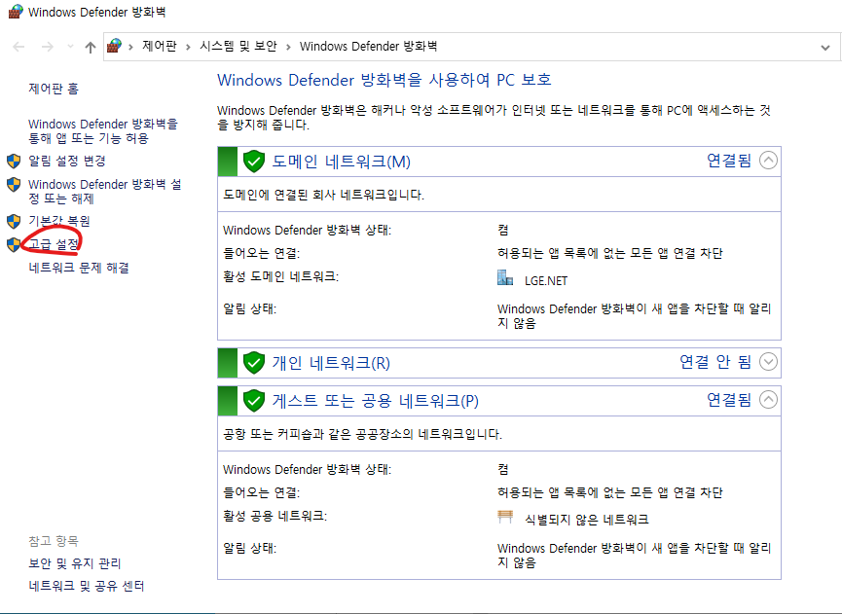Click the shield icon beside 고급 설정
Viewport: 842px width, 614px height.
pos(14,245)
